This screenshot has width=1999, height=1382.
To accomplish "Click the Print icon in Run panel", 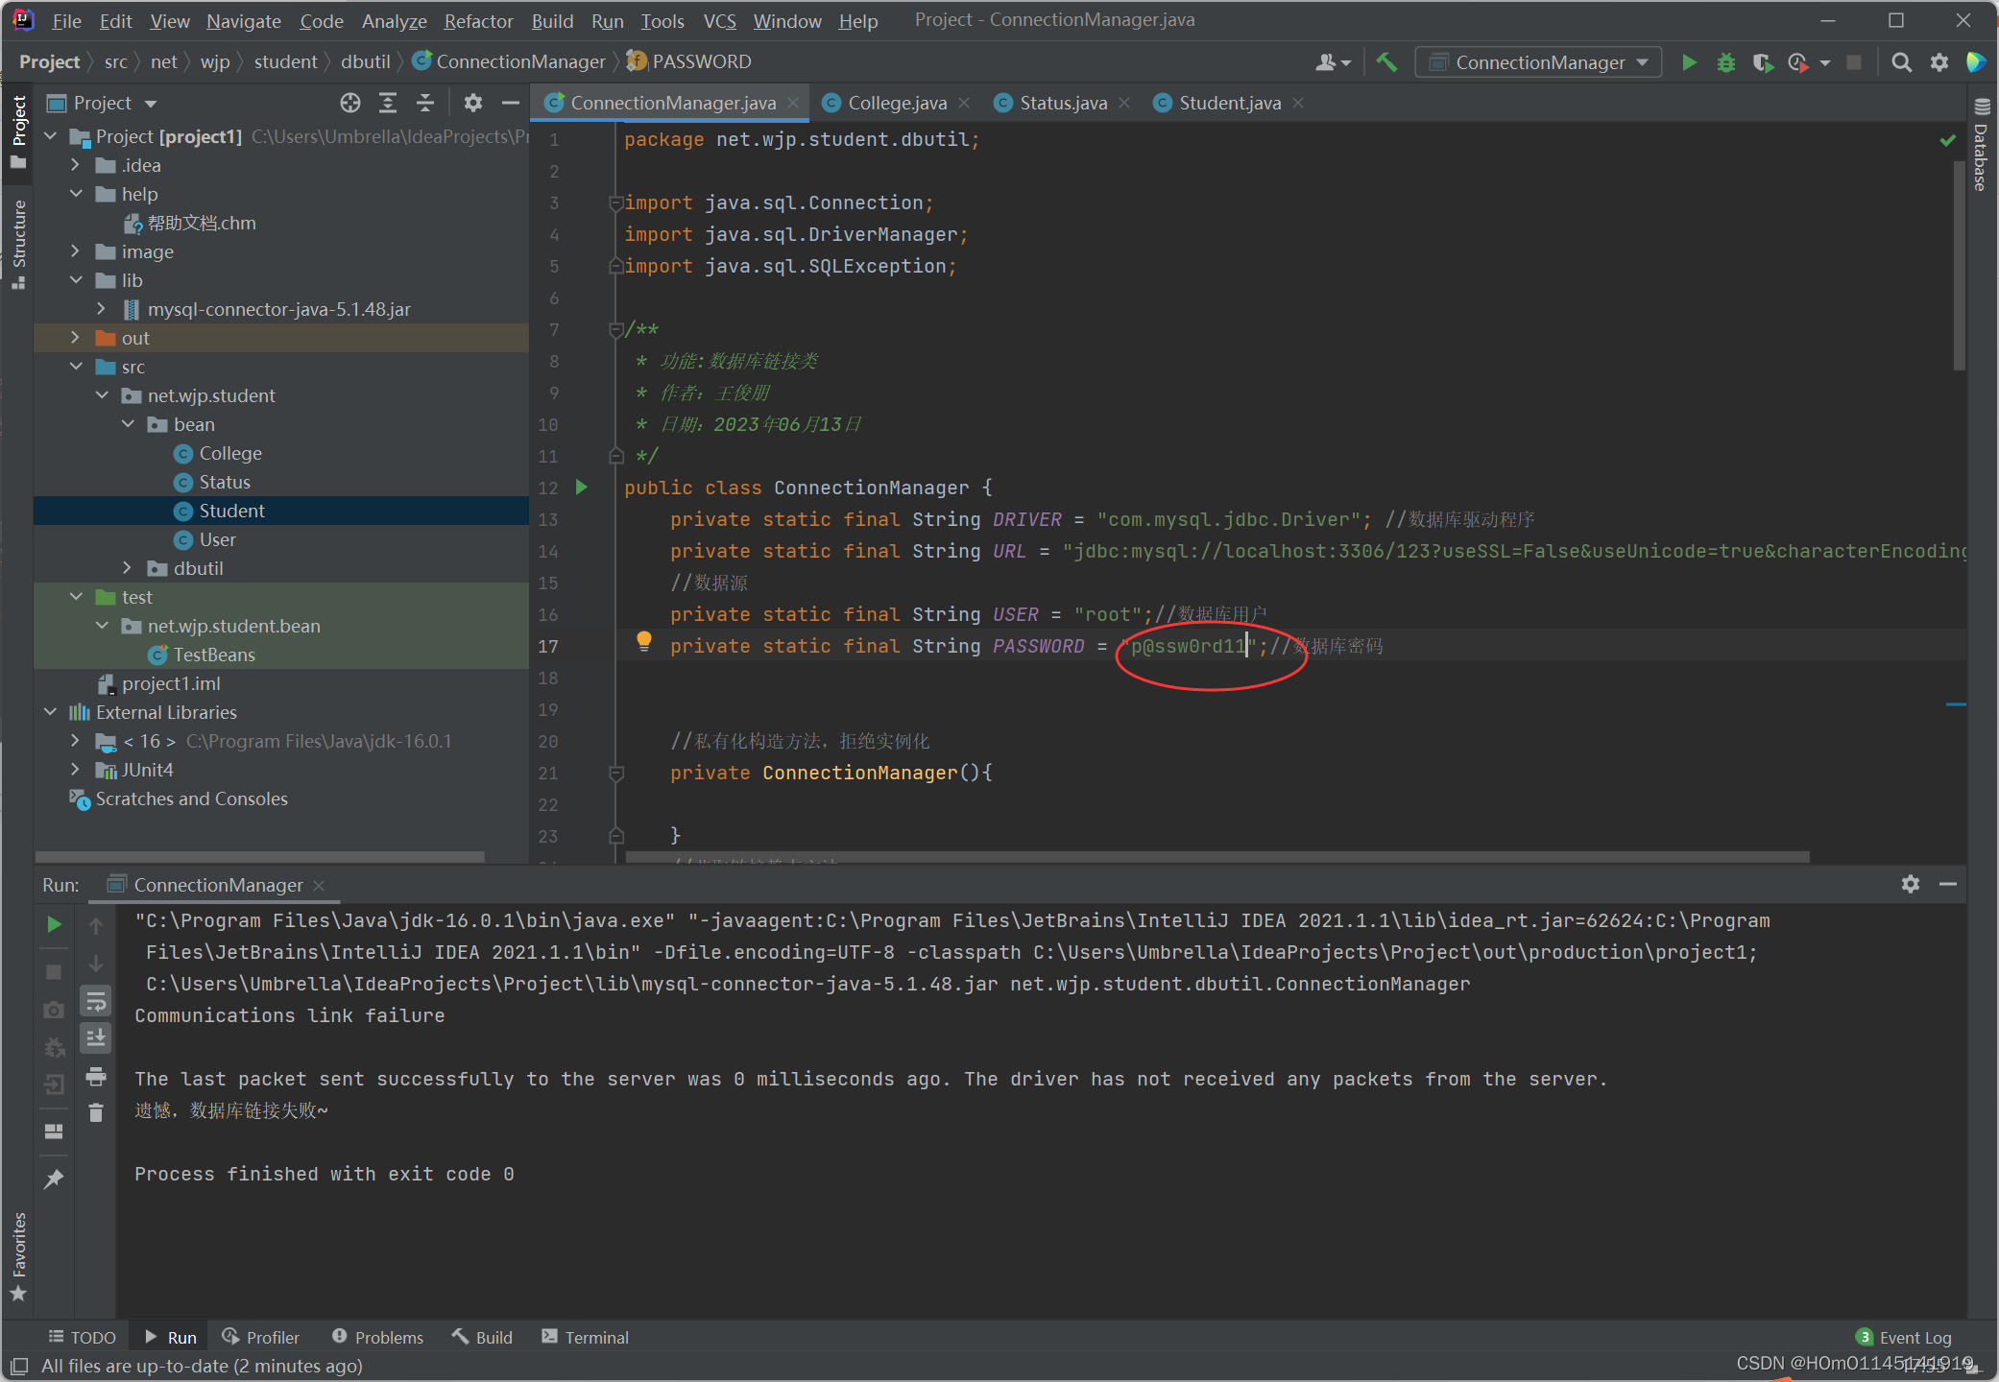I will 96,1077.
